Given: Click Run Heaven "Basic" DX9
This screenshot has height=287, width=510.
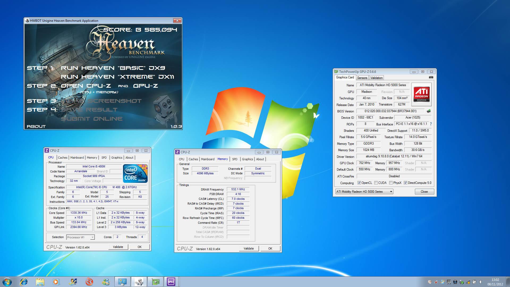Looking at the screenshot, I should click(x=113, y=68).
